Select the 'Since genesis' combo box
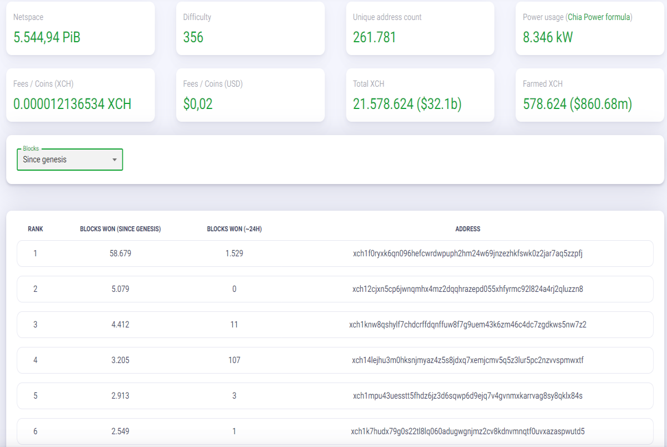 click(70, 160)
